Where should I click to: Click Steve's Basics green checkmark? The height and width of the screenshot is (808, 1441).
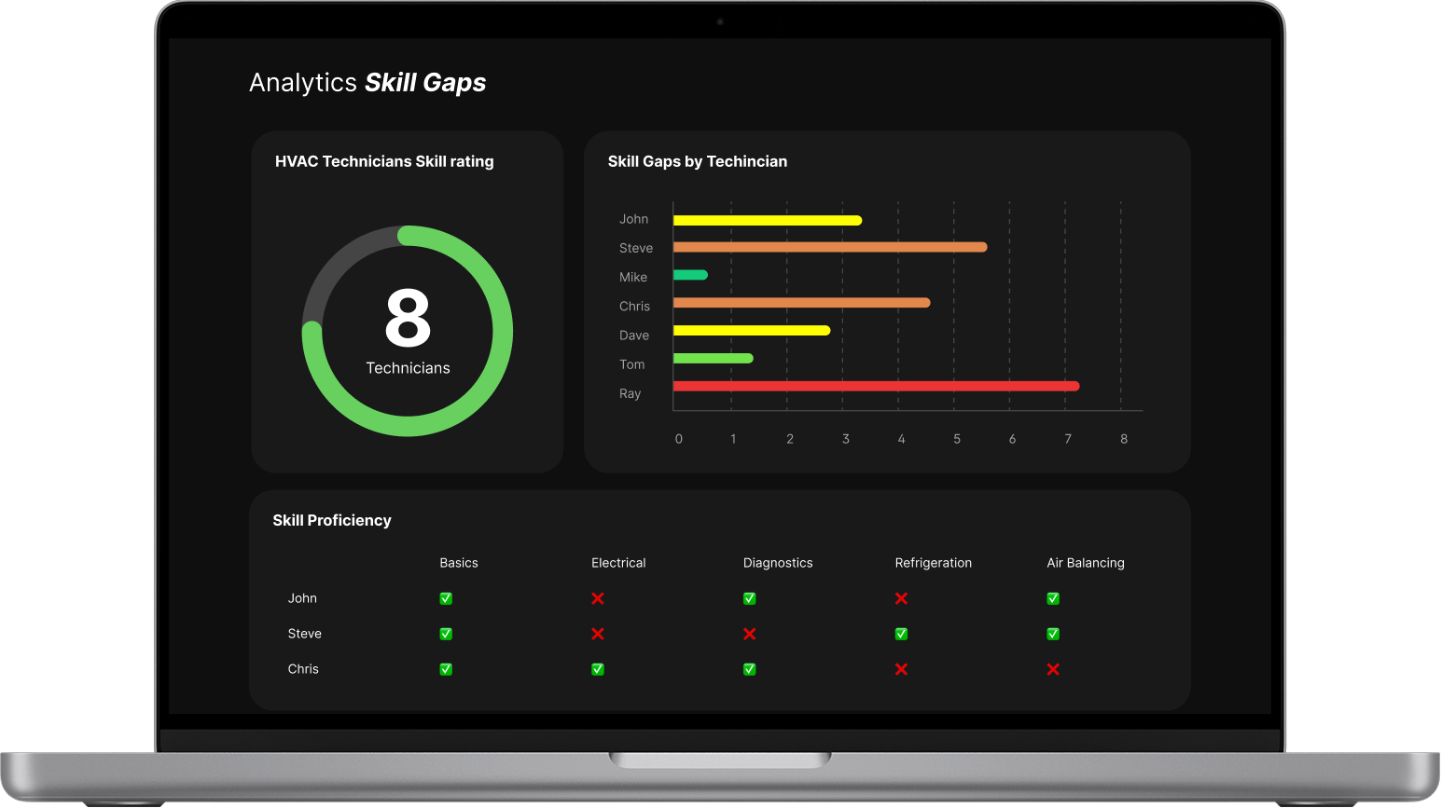click(x=446, y=634)
